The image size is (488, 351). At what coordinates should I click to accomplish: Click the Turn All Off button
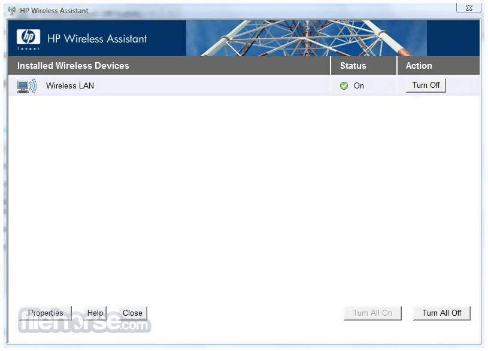click(x=442, y=313)
